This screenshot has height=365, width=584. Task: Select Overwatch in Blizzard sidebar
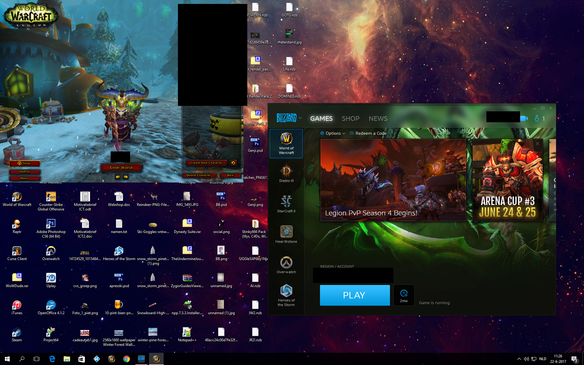tap(286, 265)
